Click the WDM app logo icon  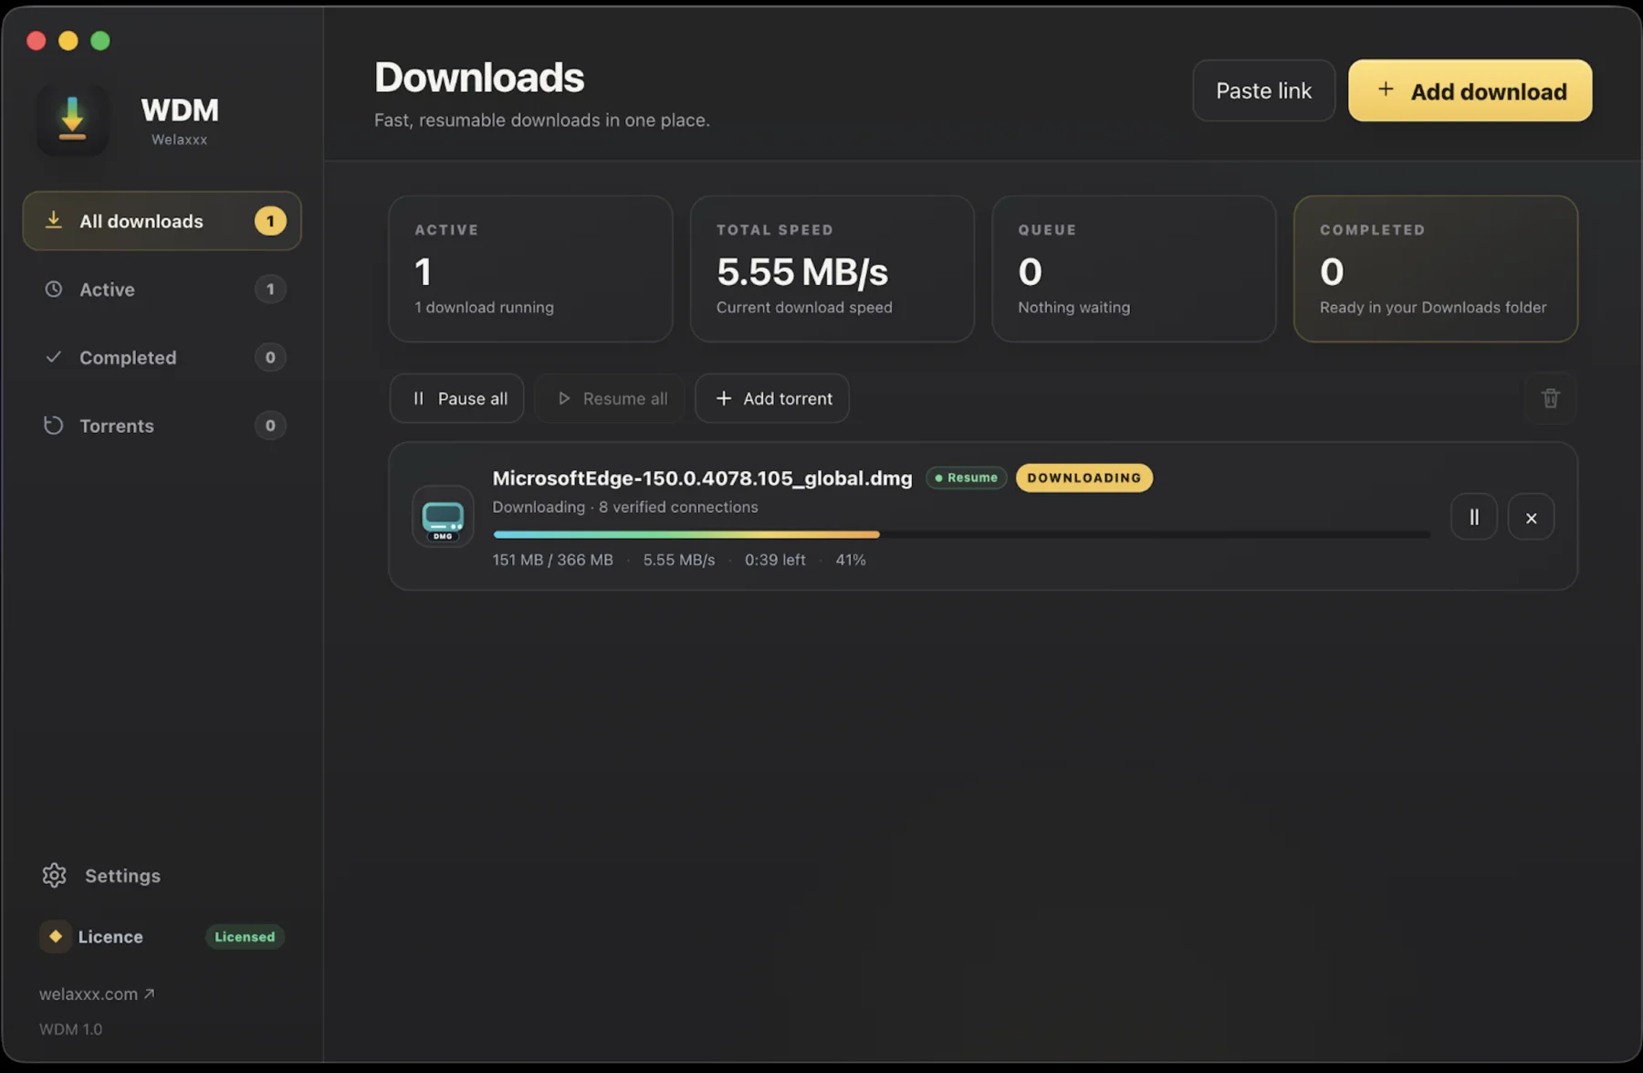(72, 120)
